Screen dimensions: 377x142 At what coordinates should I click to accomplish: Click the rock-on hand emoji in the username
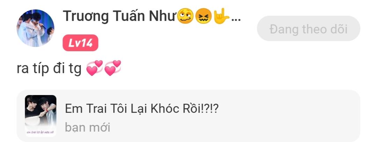(x=221, y=16)
